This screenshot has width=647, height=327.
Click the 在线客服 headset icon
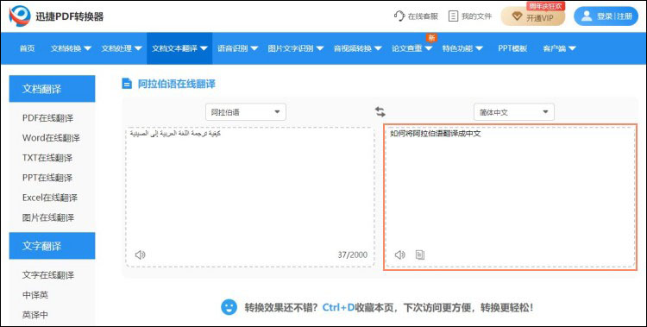pyautogui.click(x=399, y=16)
